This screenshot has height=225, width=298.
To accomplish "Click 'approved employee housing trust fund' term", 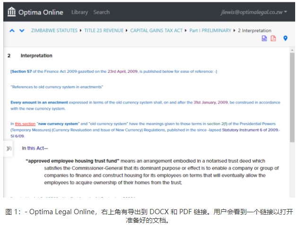I will 72,161.
